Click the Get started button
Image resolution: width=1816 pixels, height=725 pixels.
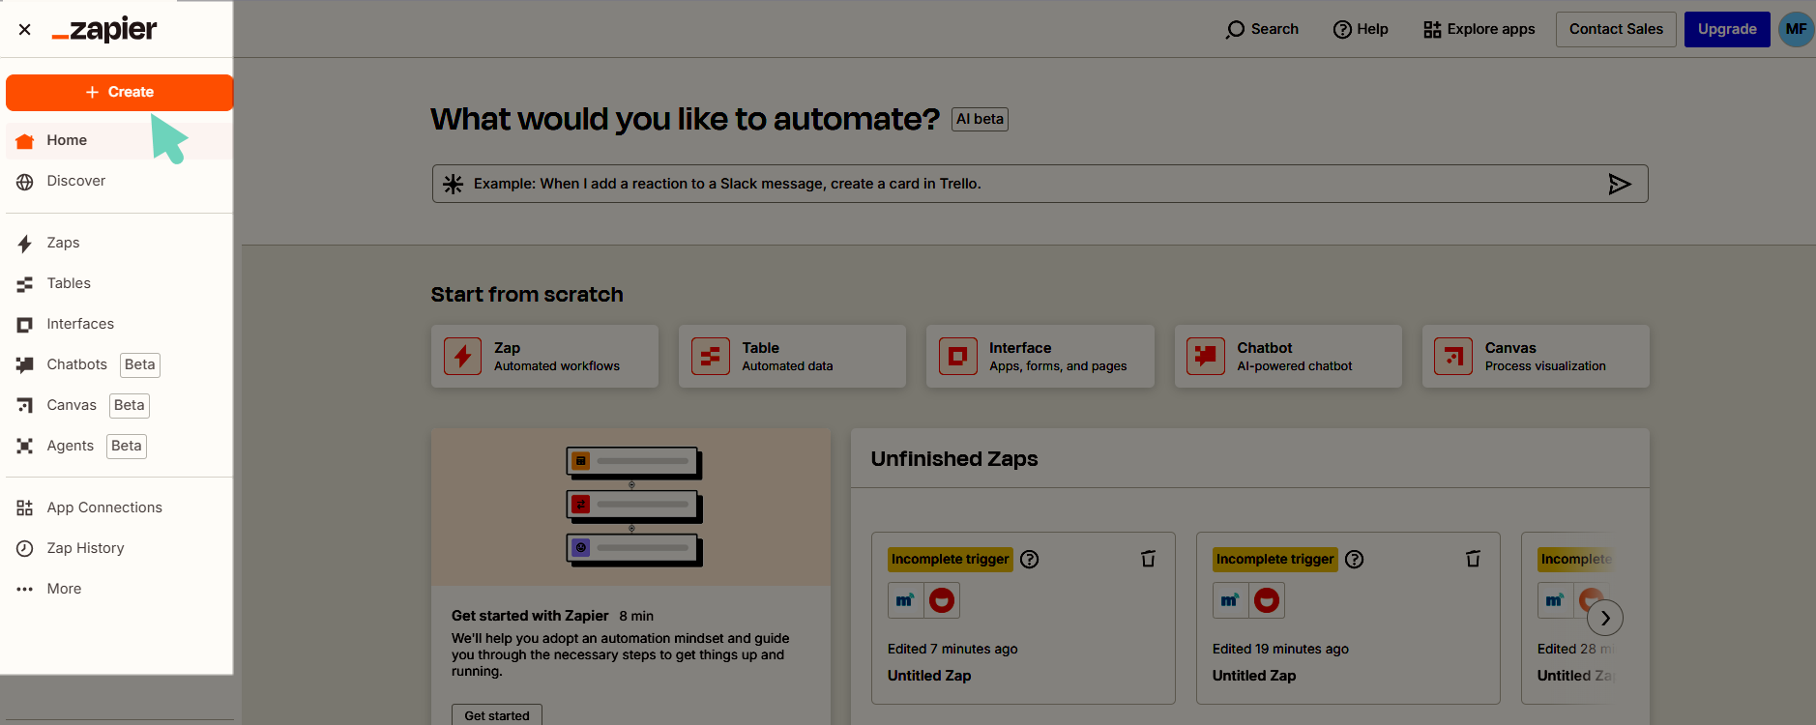click(x=497, y=715)
